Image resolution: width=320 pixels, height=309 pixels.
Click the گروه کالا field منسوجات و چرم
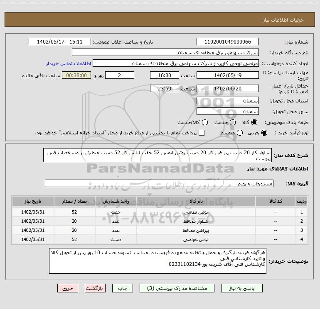(x=159, y=183)
